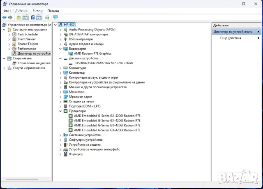Click the Монитори monitor icon

tap(65, 92)
